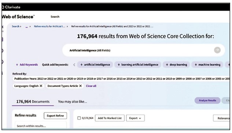
Task: Open the Export dropdown
Action: pyautogui.click(x=135, y=118)
